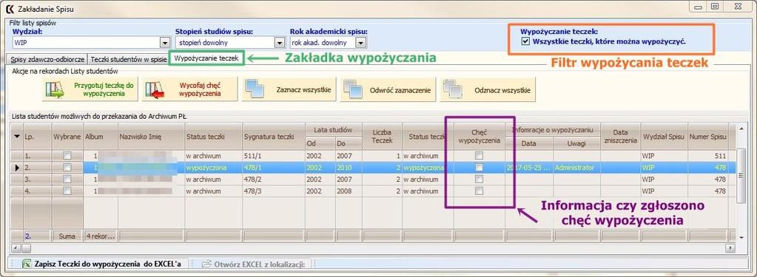Click the Uwagi column header
757x277 pixels.
click(576, 143)
